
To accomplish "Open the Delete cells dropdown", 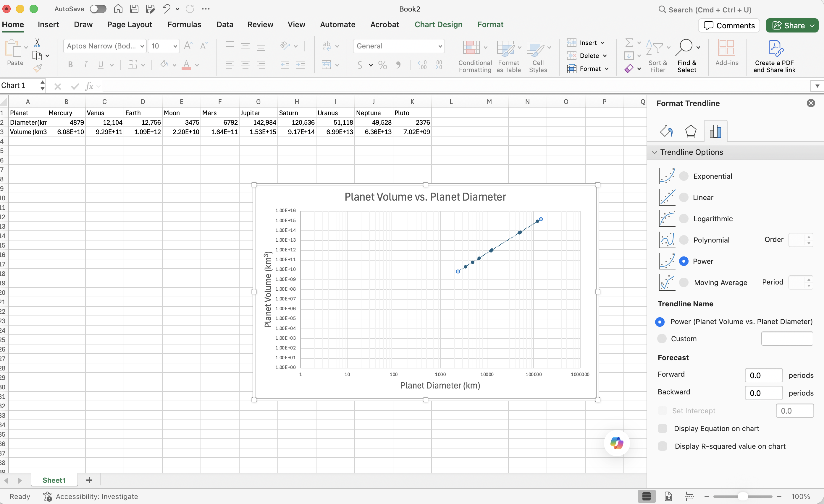I will coord(605,56).
